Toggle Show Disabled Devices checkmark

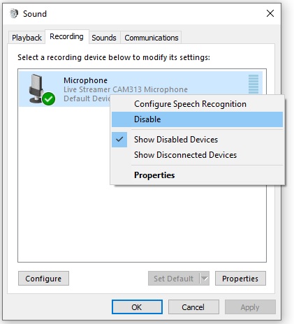tap(119, 140)
